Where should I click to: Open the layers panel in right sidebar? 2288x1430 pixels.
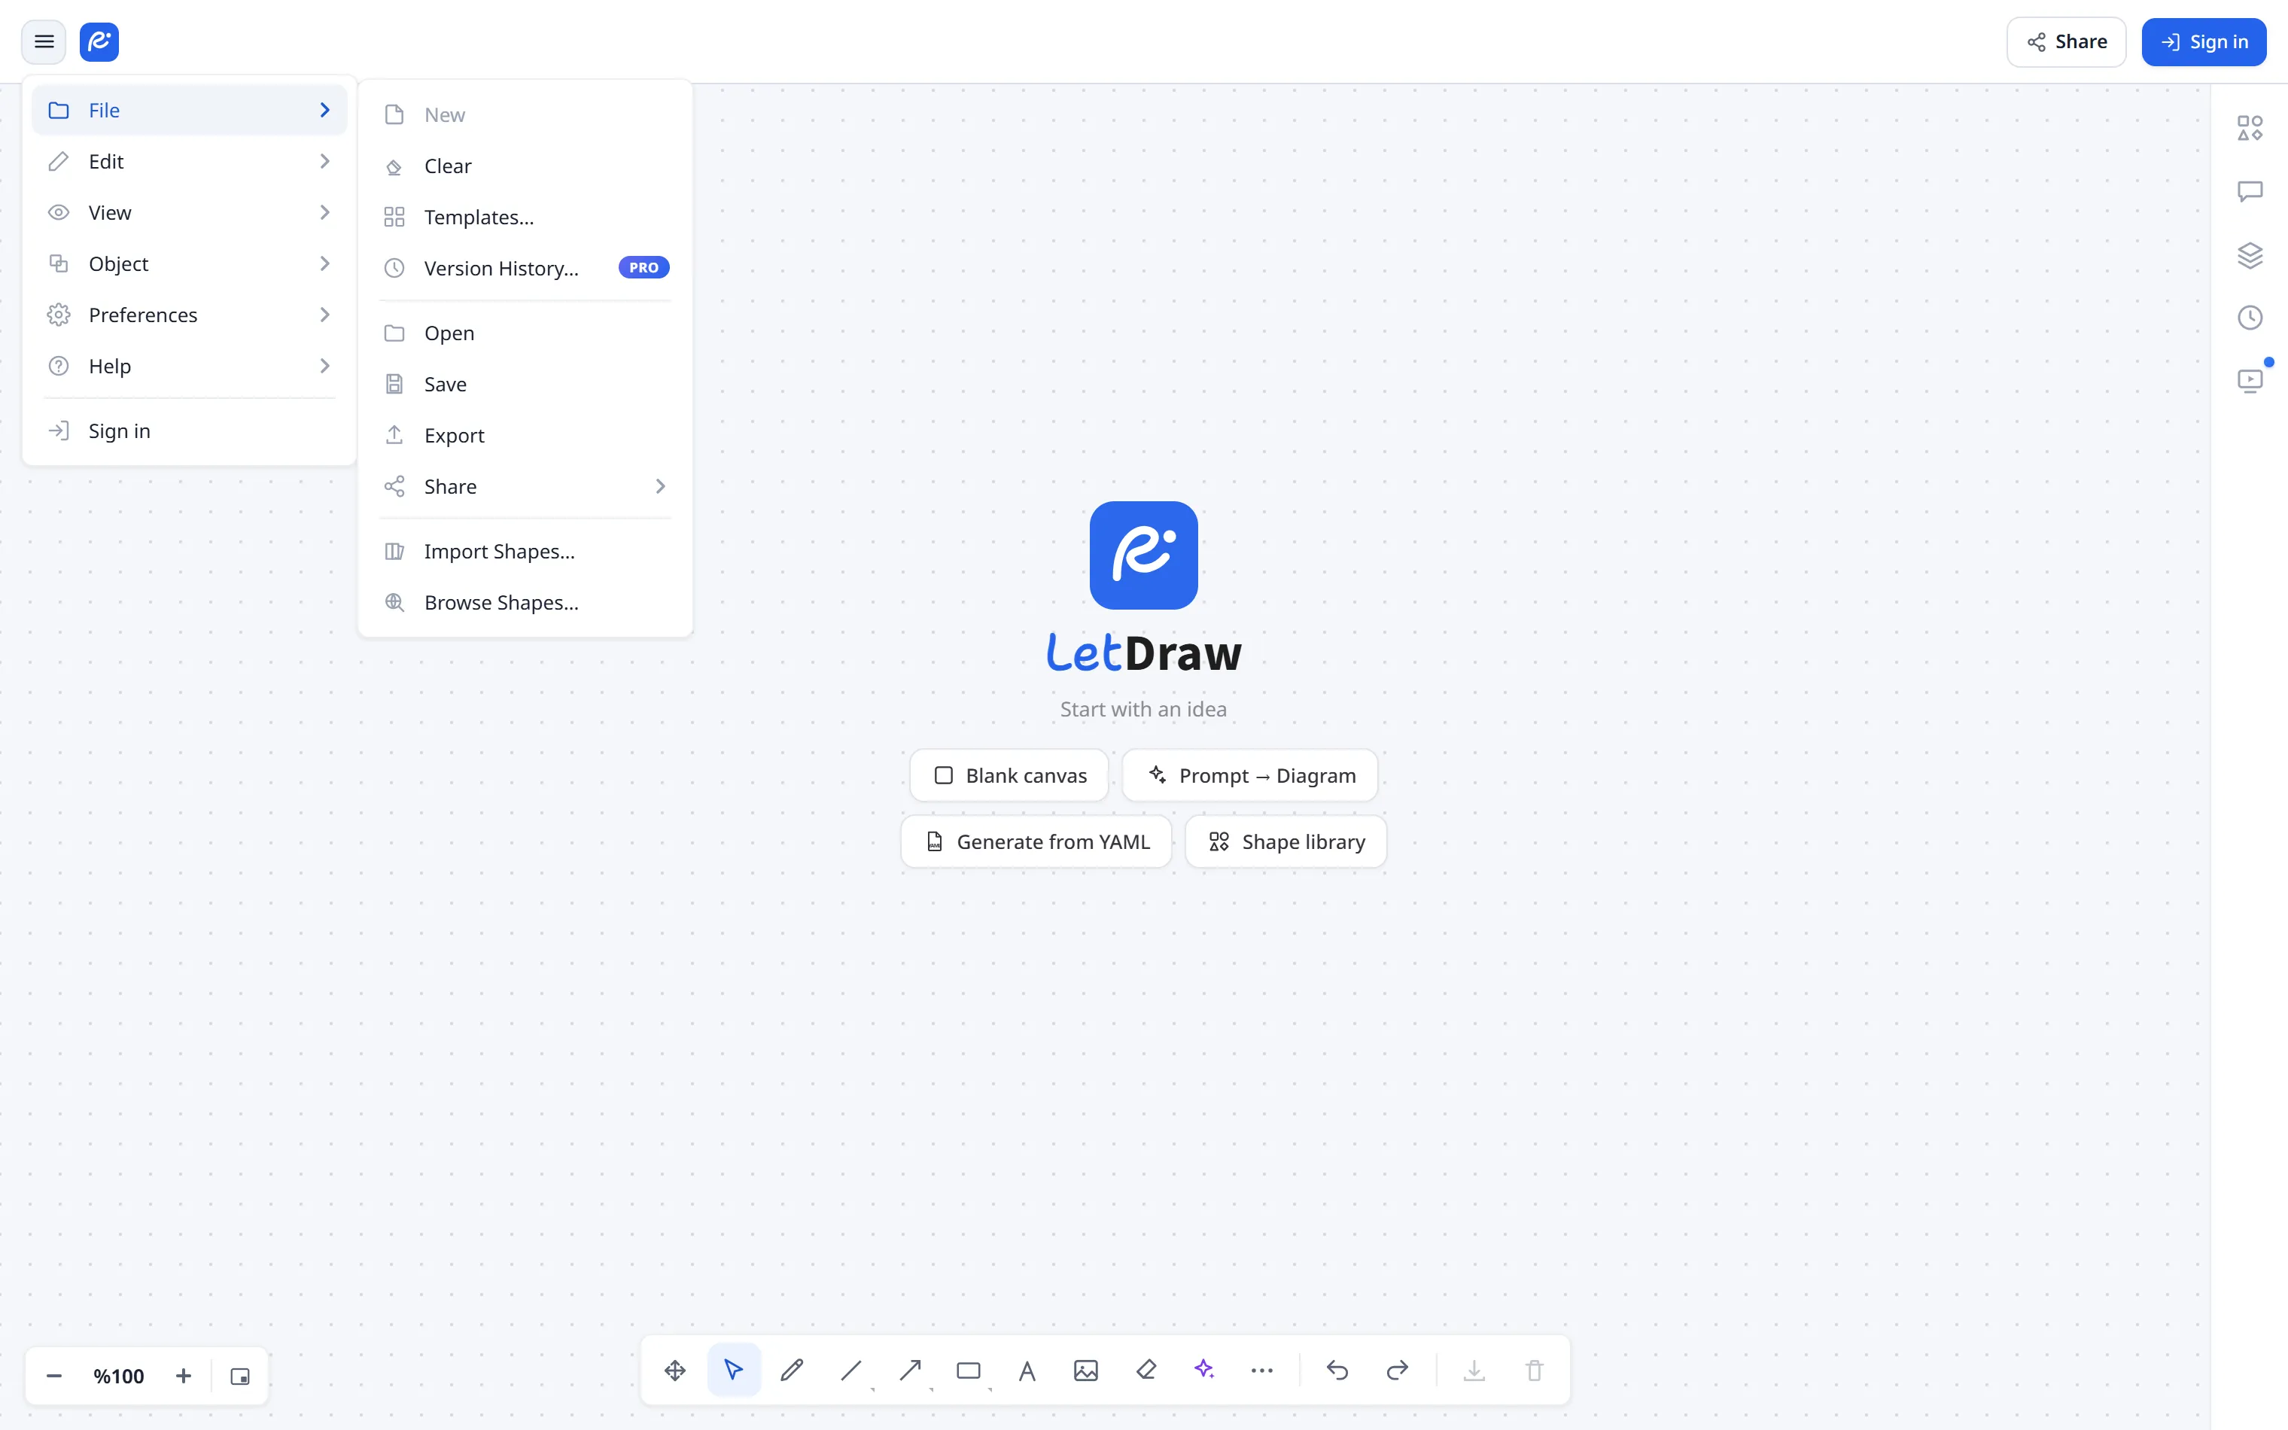2249,254
